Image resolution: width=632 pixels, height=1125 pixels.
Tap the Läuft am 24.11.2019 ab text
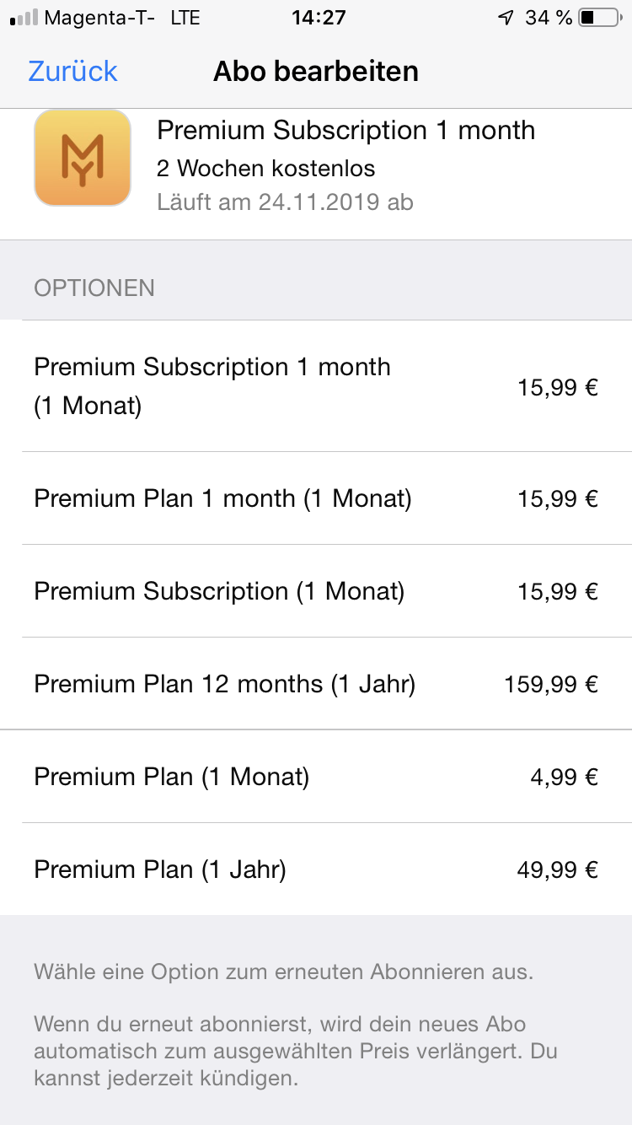285,202
